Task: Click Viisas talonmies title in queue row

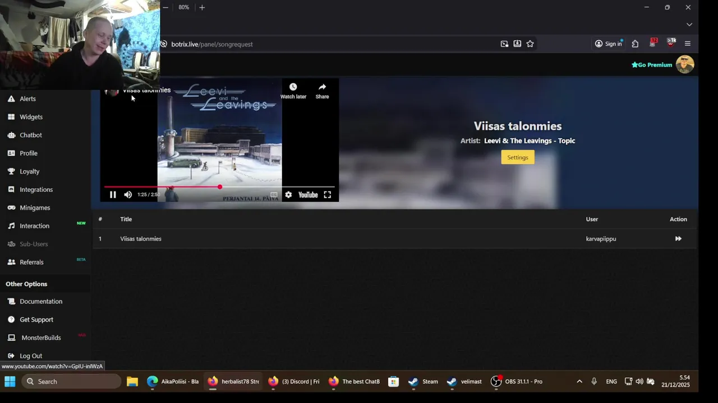Action: pos(141,238)
